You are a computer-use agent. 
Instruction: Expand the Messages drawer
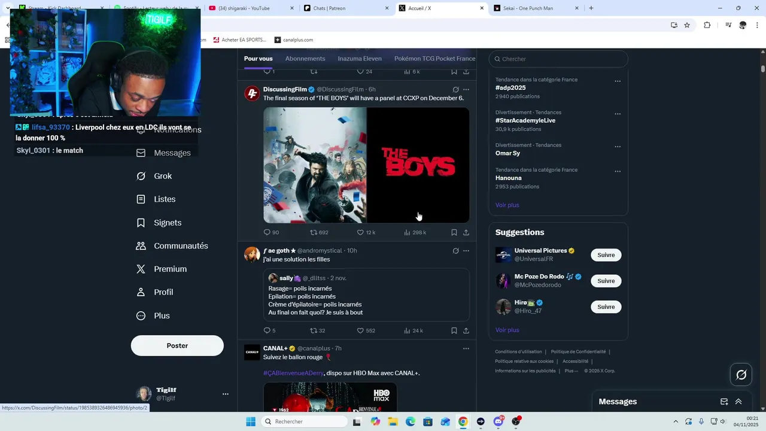click(738, 402)
